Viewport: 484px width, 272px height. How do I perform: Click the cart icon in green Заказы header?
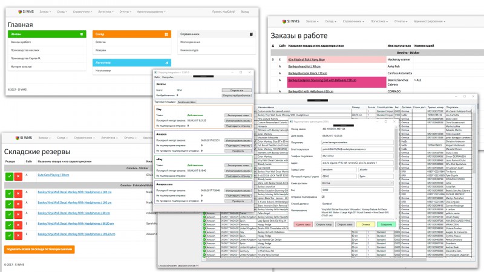82,34
